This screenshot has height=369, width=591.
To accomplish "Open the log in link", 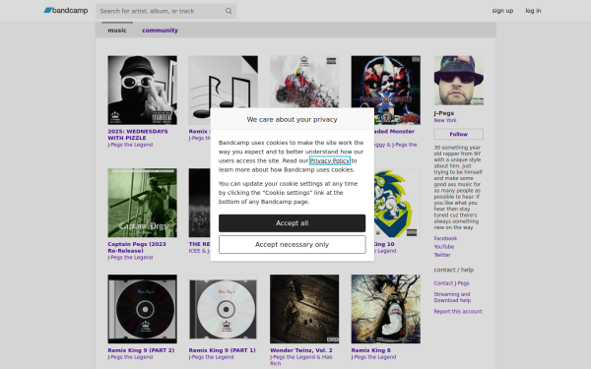I will (533, 11).
